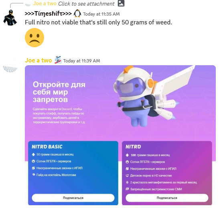The width and height of the screenshot is (219, 208).
Task: Open the penguin badge next to Timeshift's name
Action: pyautogui.click(x=77, y=13)
